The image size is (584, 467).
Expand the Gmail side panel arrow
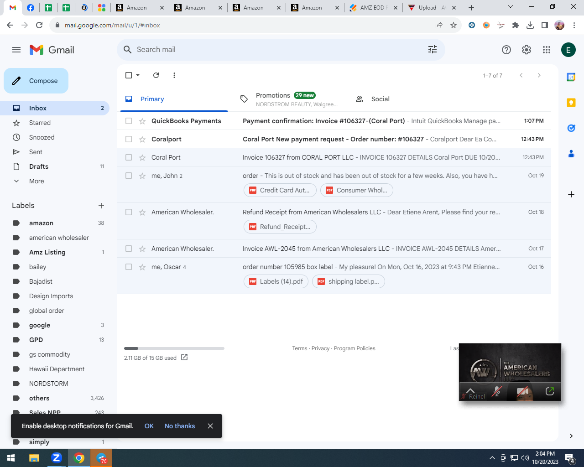click(571, 436)
